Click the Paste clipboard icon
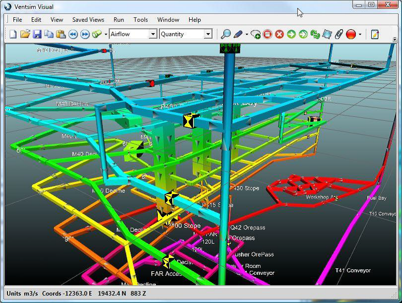The height and width of the screenshot is (303, 402). pos(61,34)
